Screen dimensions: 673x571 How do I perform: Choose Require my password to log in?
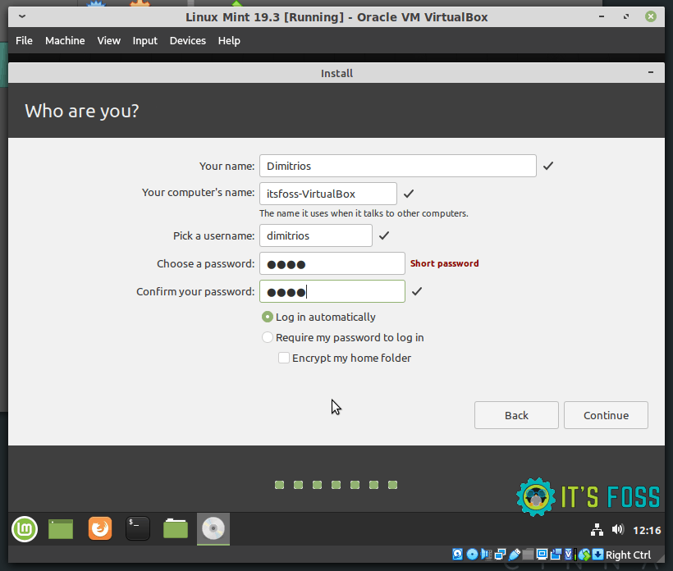point(267,337)
